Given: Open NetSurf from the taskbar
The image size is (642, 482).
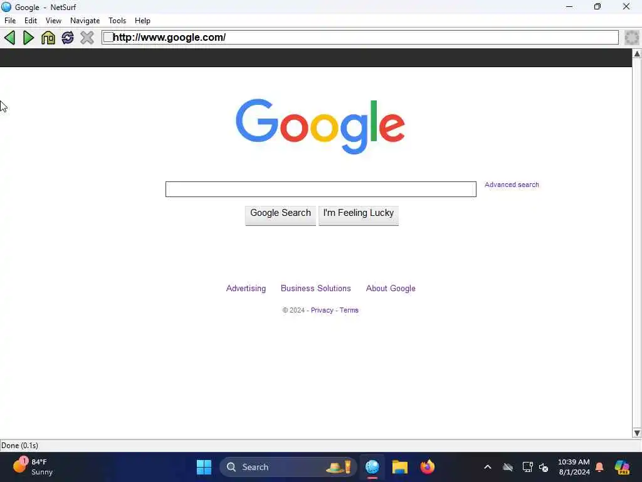Looking at the screenshot, I should (372, 467).
